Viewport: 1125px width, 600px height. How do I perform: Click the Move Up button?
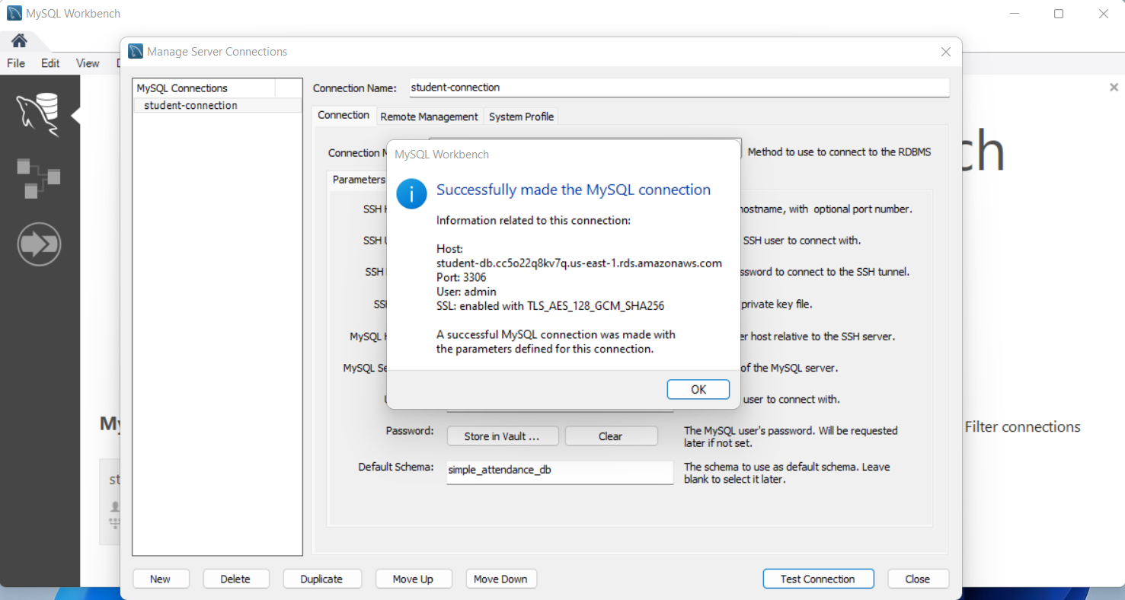click(414, 579)
